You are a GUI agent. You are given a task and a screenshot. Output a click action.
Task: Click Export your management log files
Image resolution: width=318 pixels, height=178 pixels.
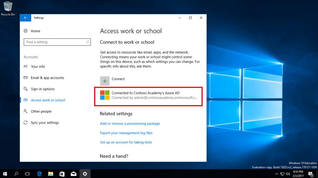pos(126,133)
